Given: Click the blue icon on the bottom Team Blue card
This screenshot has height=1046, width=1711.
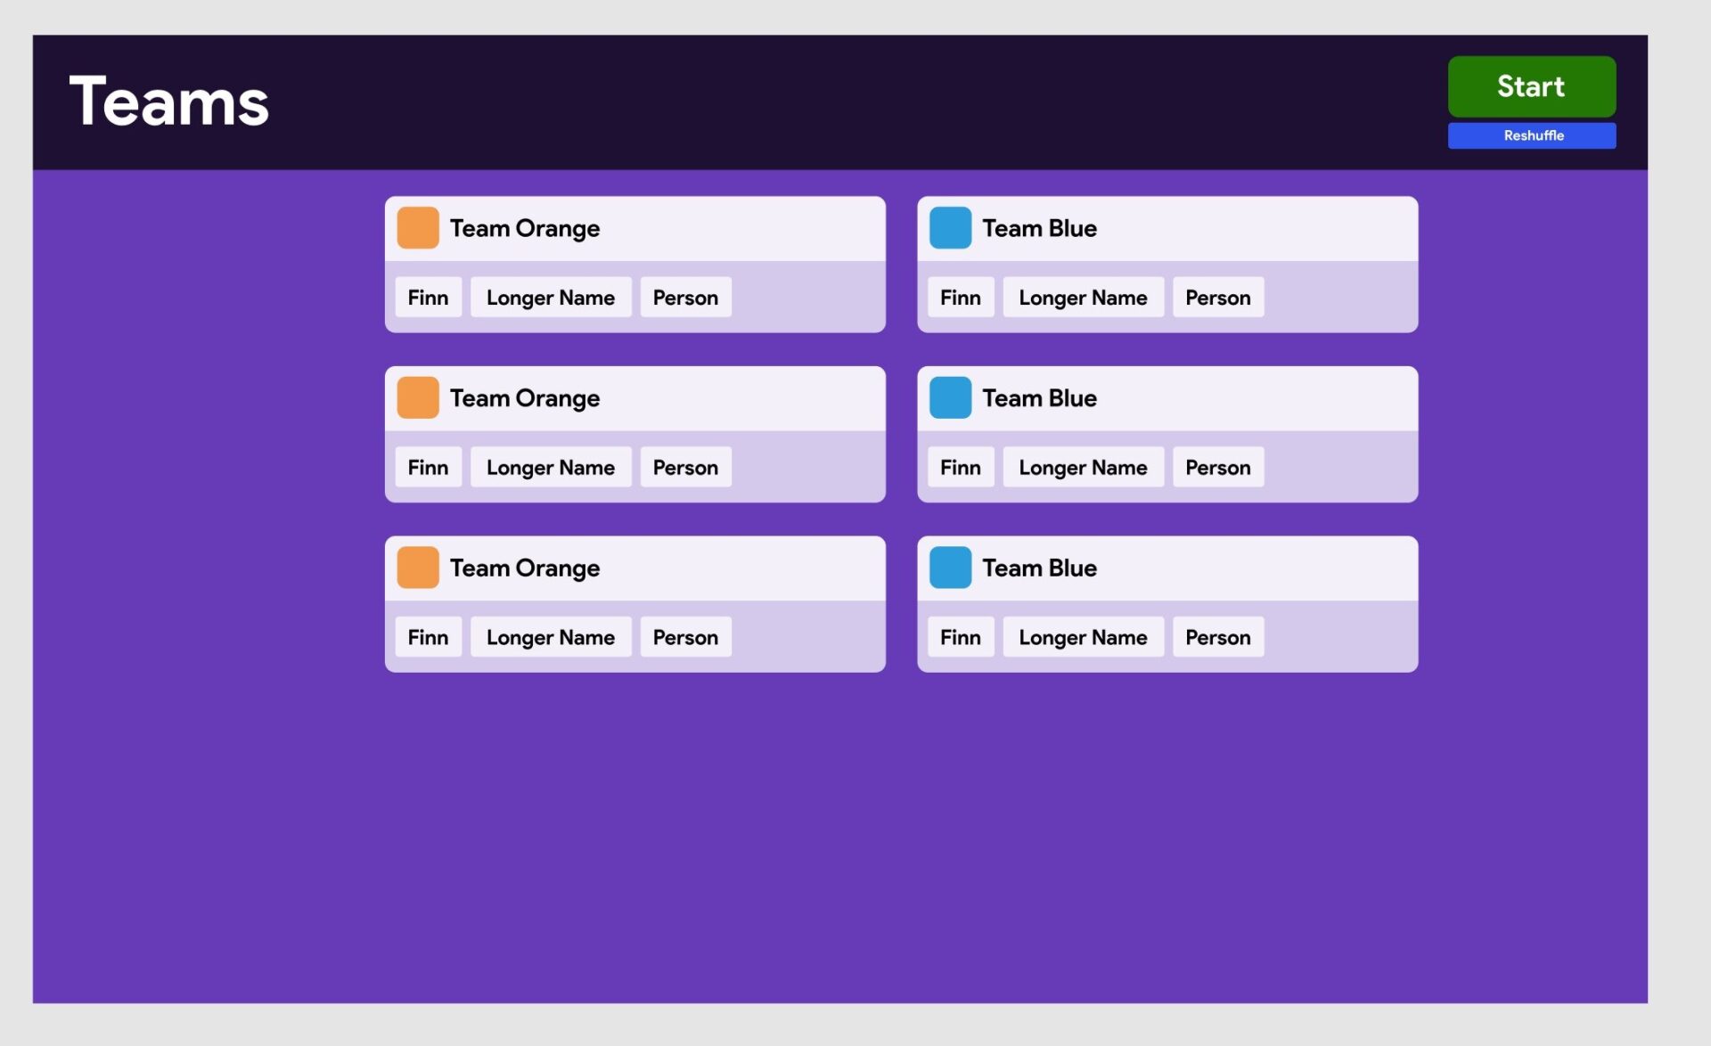Looking at the screenshot, I should tap(950, 567).
